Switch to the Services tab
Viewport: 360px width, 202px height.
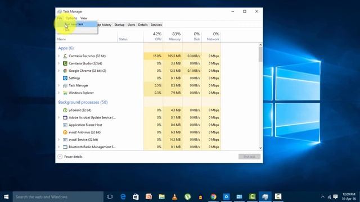[156, 25]
